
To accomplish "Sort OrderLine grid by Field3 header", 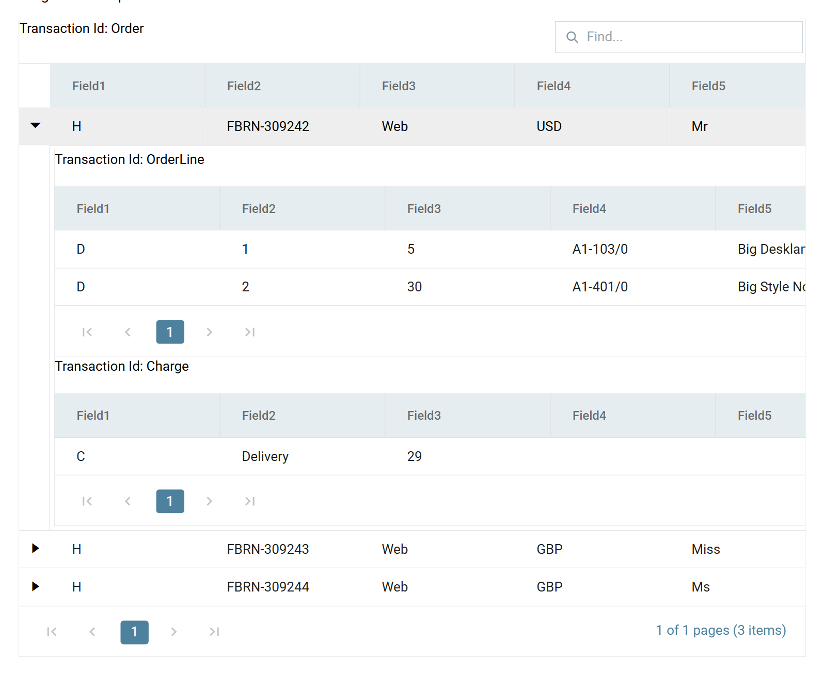I will [468, 209].
